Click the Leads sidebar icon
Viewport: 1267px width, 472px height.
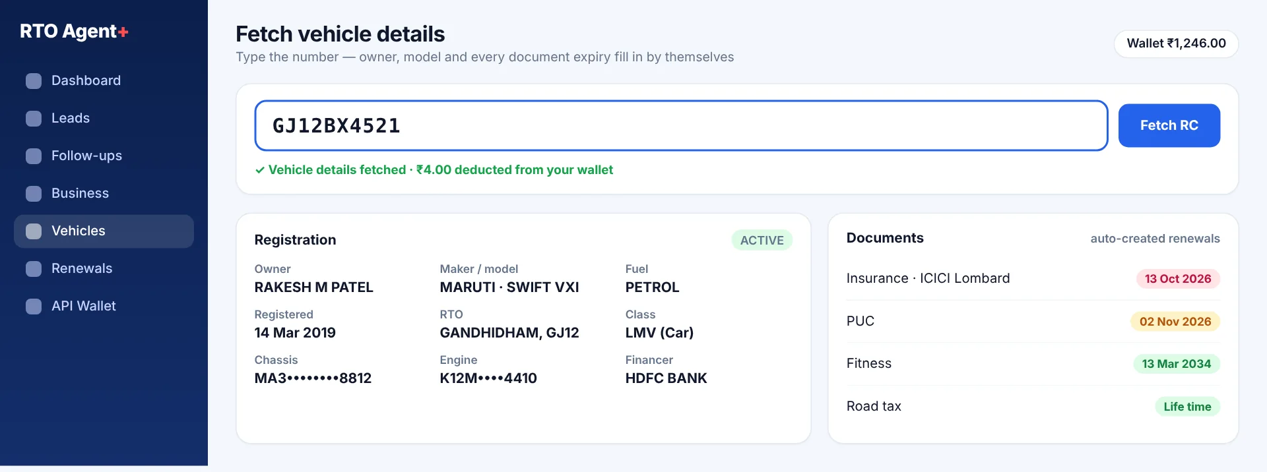pos(34,119)
